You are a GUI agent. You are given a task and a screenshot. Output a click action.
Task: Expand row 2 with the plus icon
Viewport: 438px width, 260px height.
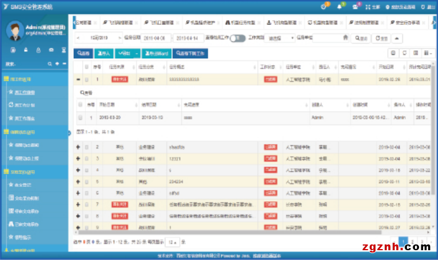[x=78, y=147]
